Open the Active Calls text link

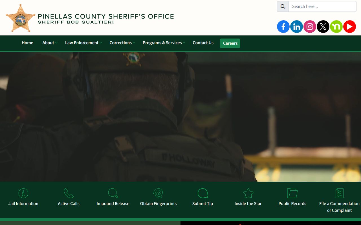(x=69, y=204)
